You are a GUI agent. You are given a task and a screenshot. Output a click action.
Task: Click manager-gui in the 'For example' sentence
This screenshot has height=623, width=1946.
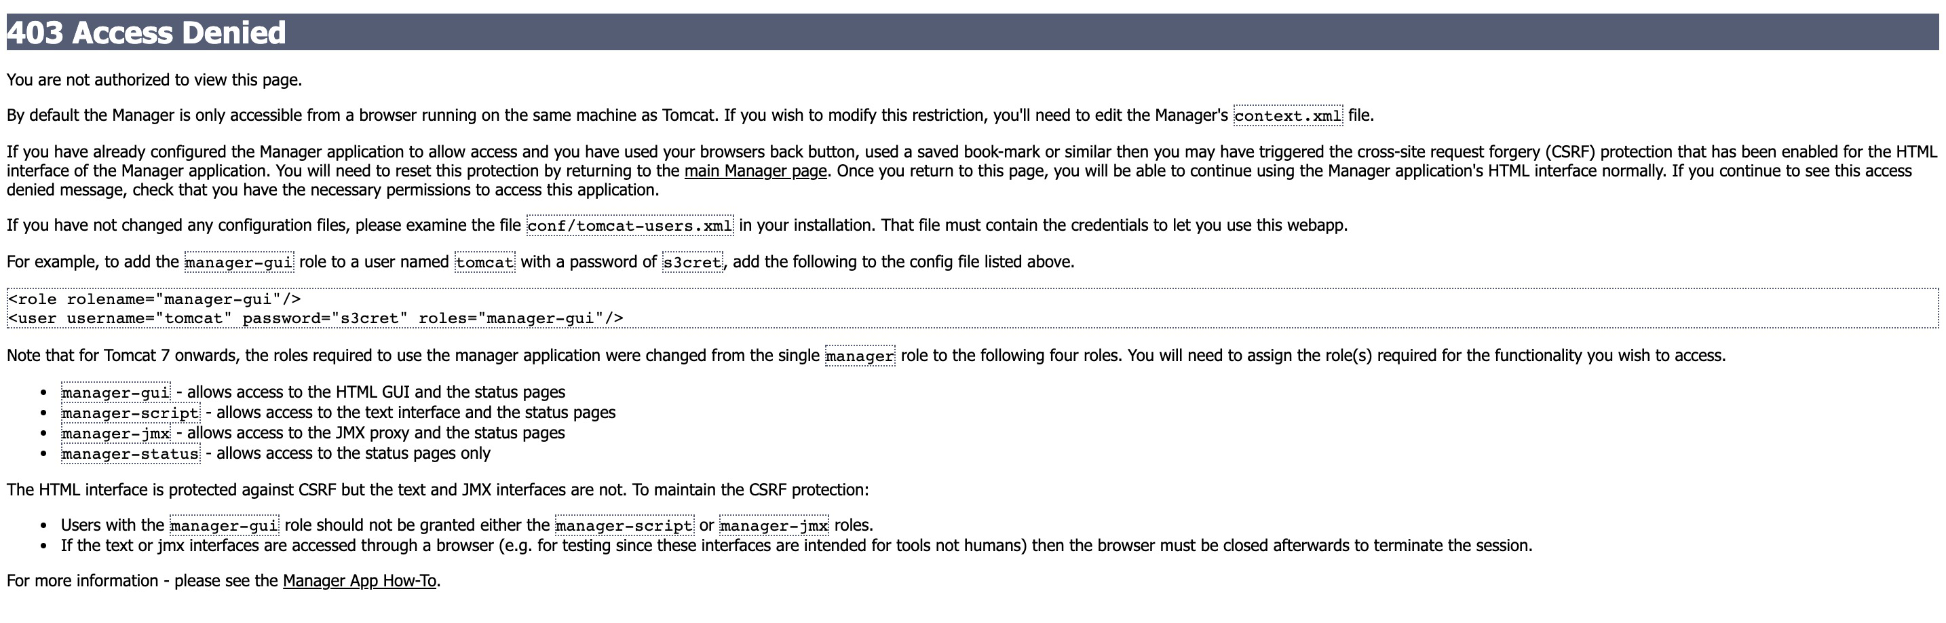click(x=239, y=262)
